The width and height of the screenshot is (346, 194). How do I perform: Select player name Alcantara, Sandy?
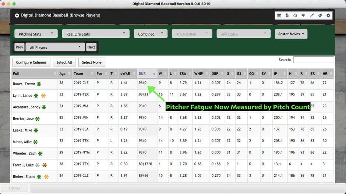(x=27, y=107)
